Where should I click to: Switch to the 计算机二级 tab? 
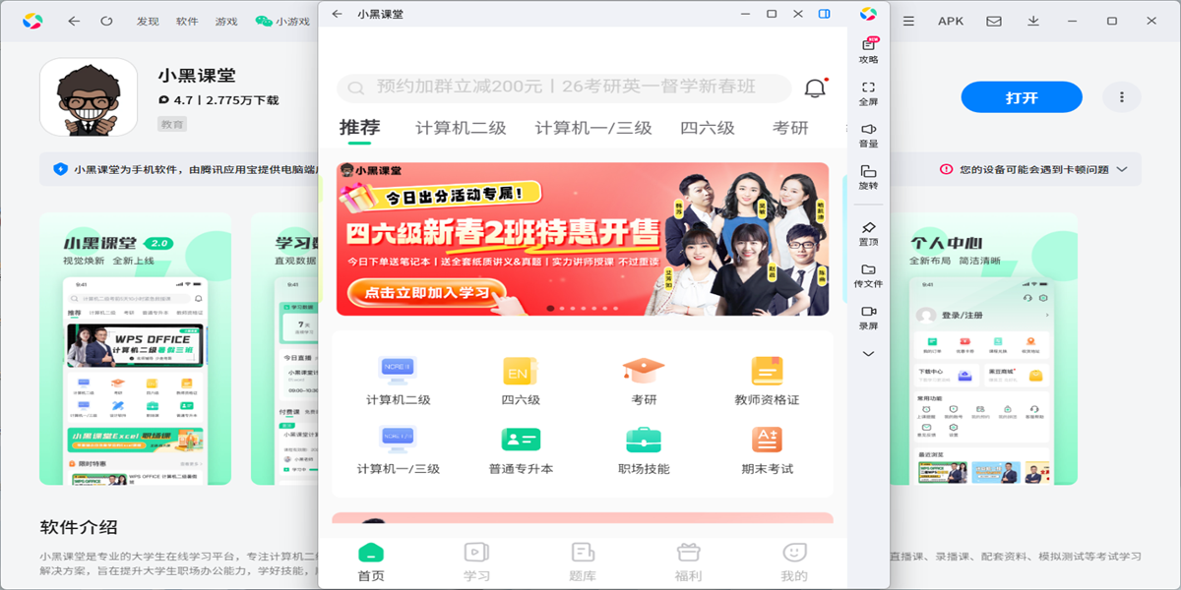(461, 128)
